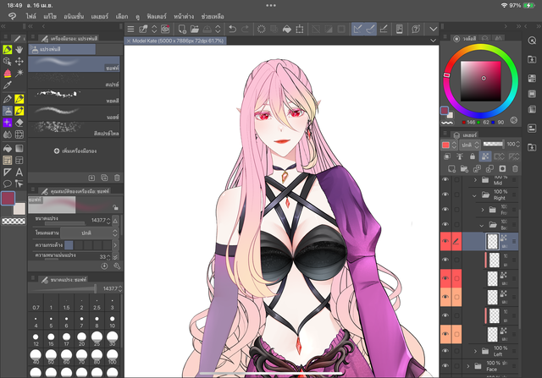Viewport: 542px width, 378px height.
Task: Expand the Left folder chevron
Action: (475, 351)
